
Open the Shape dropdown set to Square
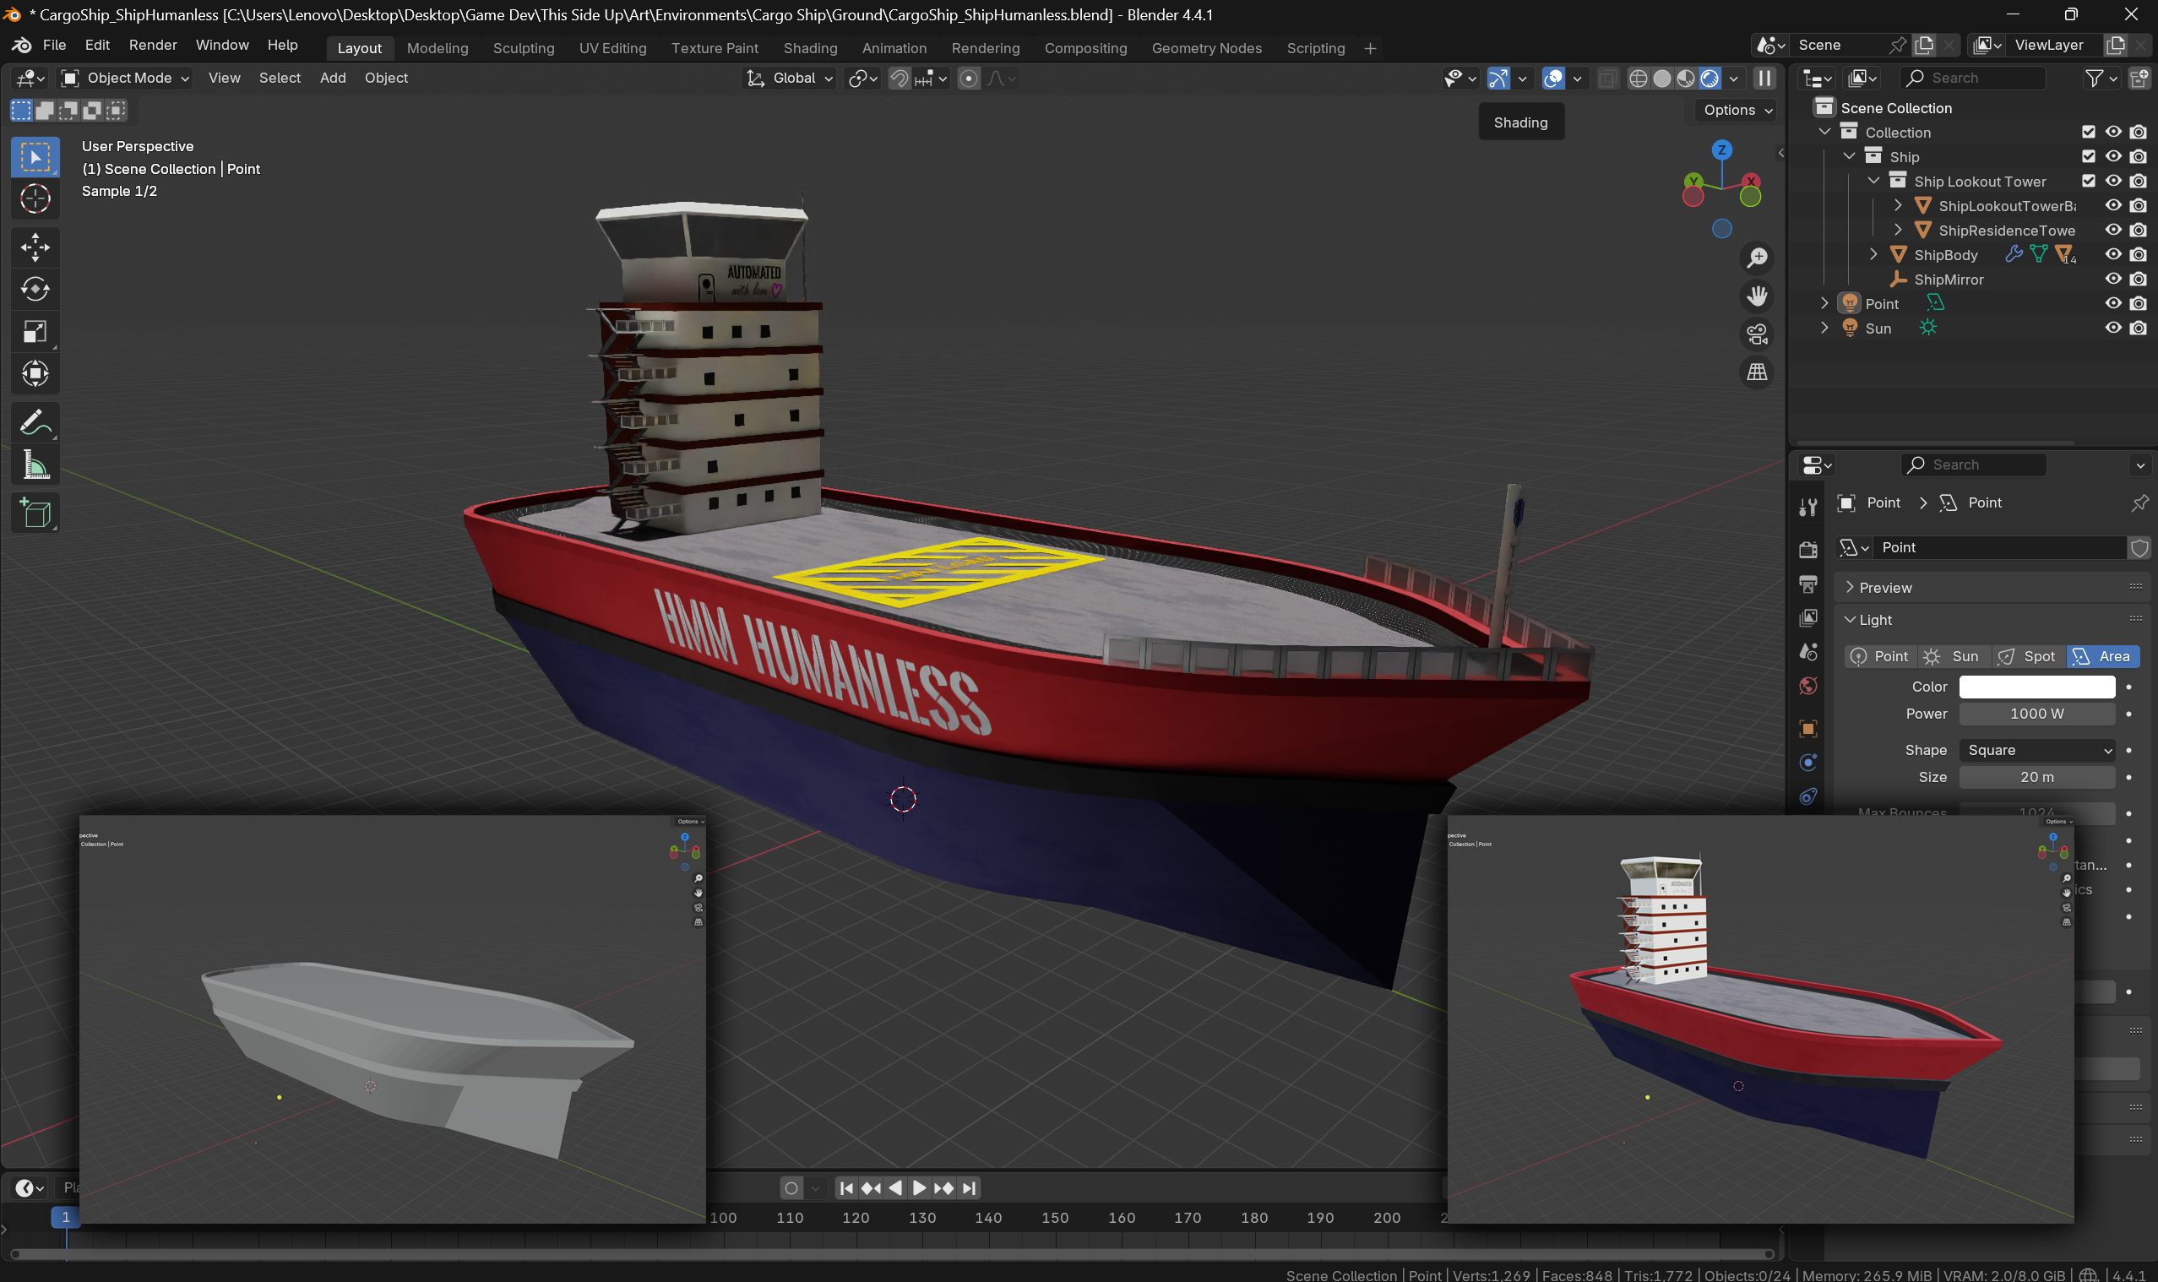[2036, 750]
